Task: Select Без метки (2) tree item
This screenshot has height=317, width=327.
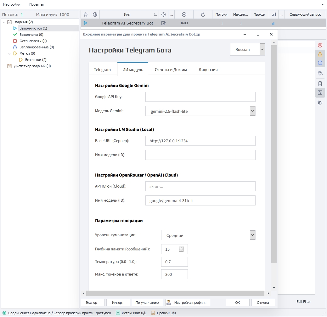Action: click(x=36, y=60)
